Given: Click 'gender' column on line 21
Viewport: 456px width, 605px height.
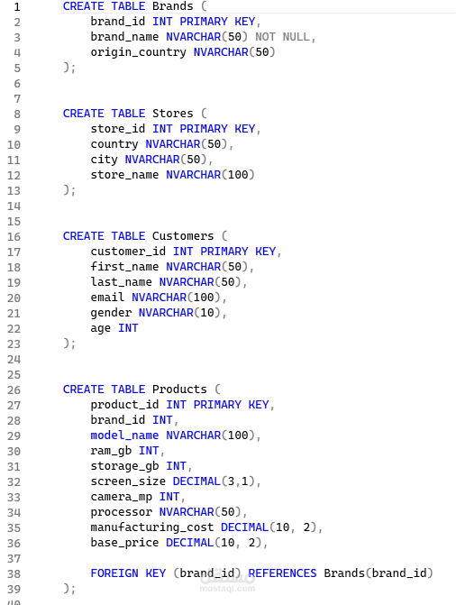Looking at the screenshot, I should coord(111,313).
